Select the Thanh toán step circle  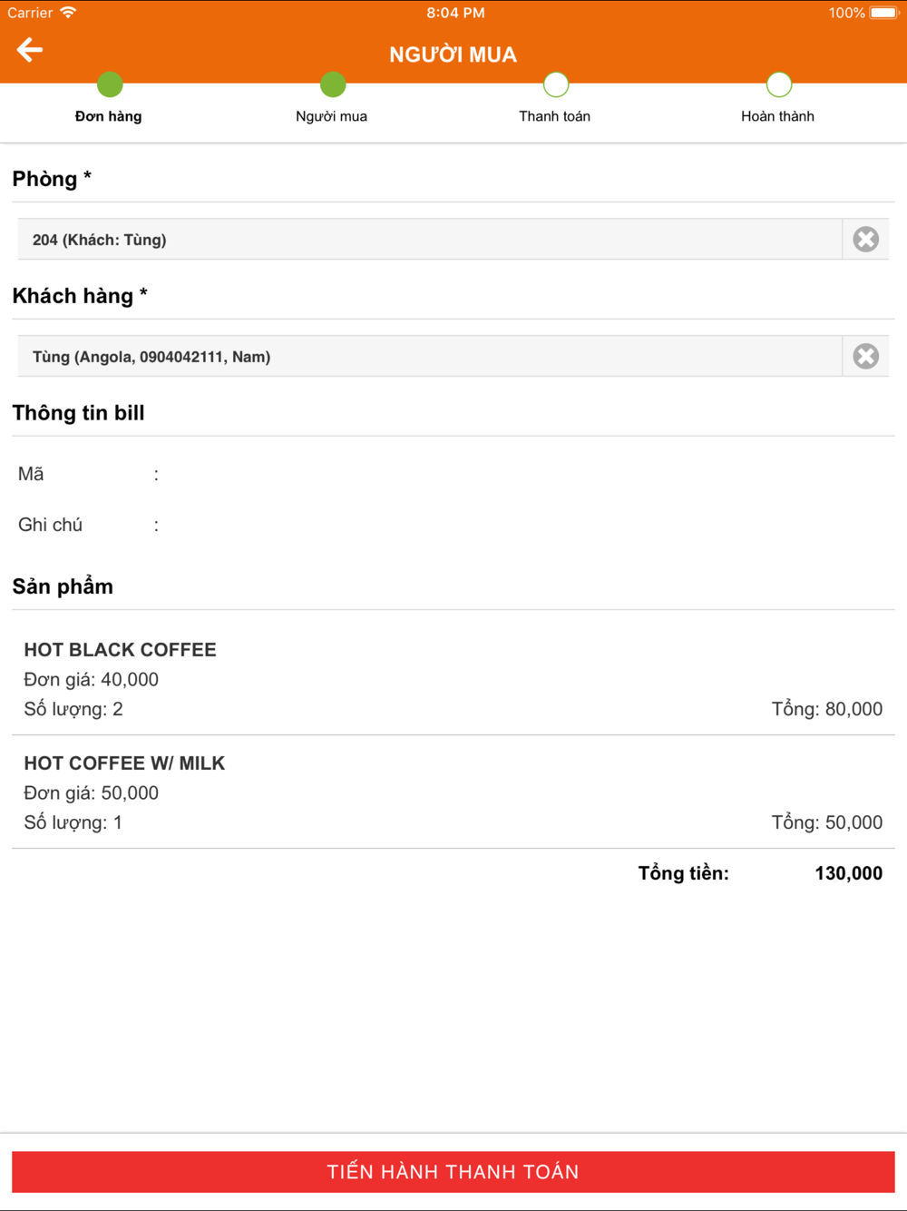pyautogui.click(x=556, y=84)
